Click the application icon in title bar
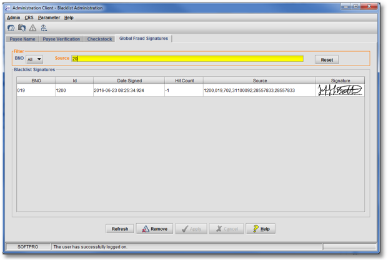 point(8,7)
